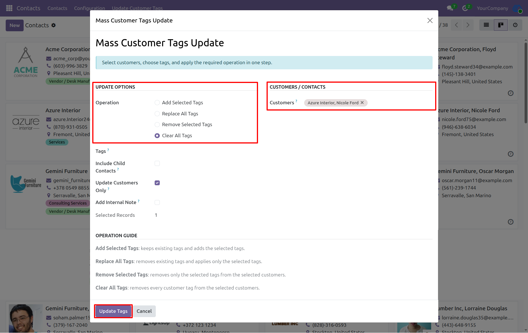
Task: Select Clear All Tags operation
Action: (x=157, y=136)
